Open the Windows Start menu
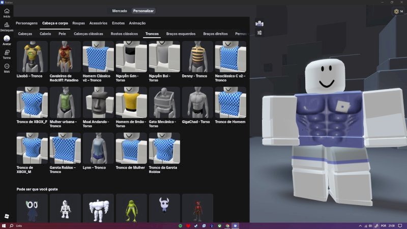The width and height of the screenshot is (407, 229). (x=4, y=225)
